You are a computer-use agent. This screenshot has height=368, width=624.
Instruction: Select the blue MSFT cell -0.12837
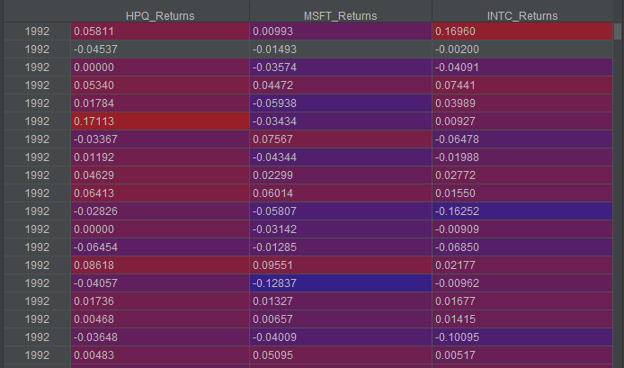(341, 283)
